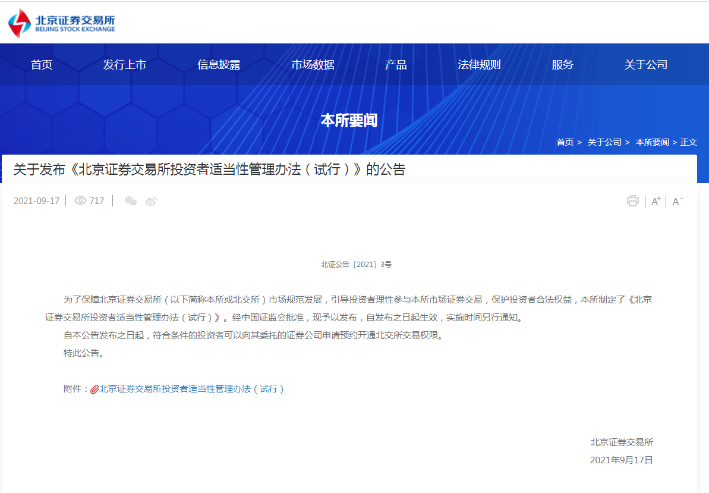This screenshot has height=493, width=709.
Task: Open the 产品 navigation menu
Action: [396, 65]
